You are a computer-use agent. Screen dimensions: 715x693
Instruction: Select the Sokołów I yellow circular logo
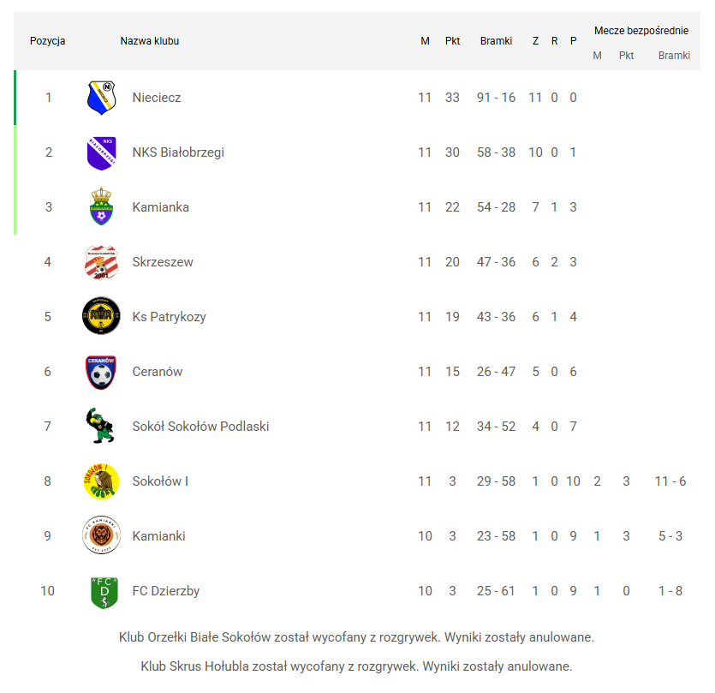[x=101, y=481]
